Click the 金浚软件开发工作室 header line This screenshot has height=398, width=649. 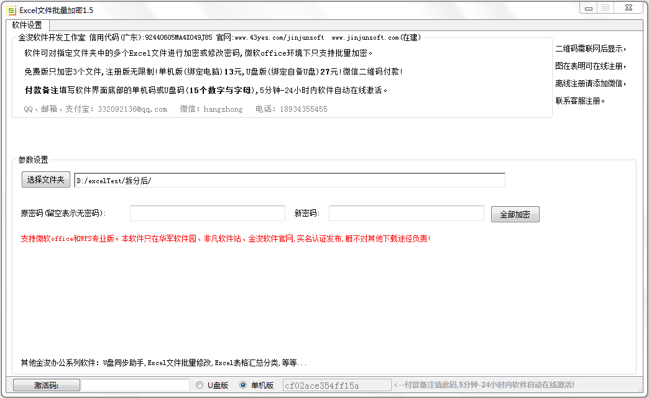click(219, 37)
